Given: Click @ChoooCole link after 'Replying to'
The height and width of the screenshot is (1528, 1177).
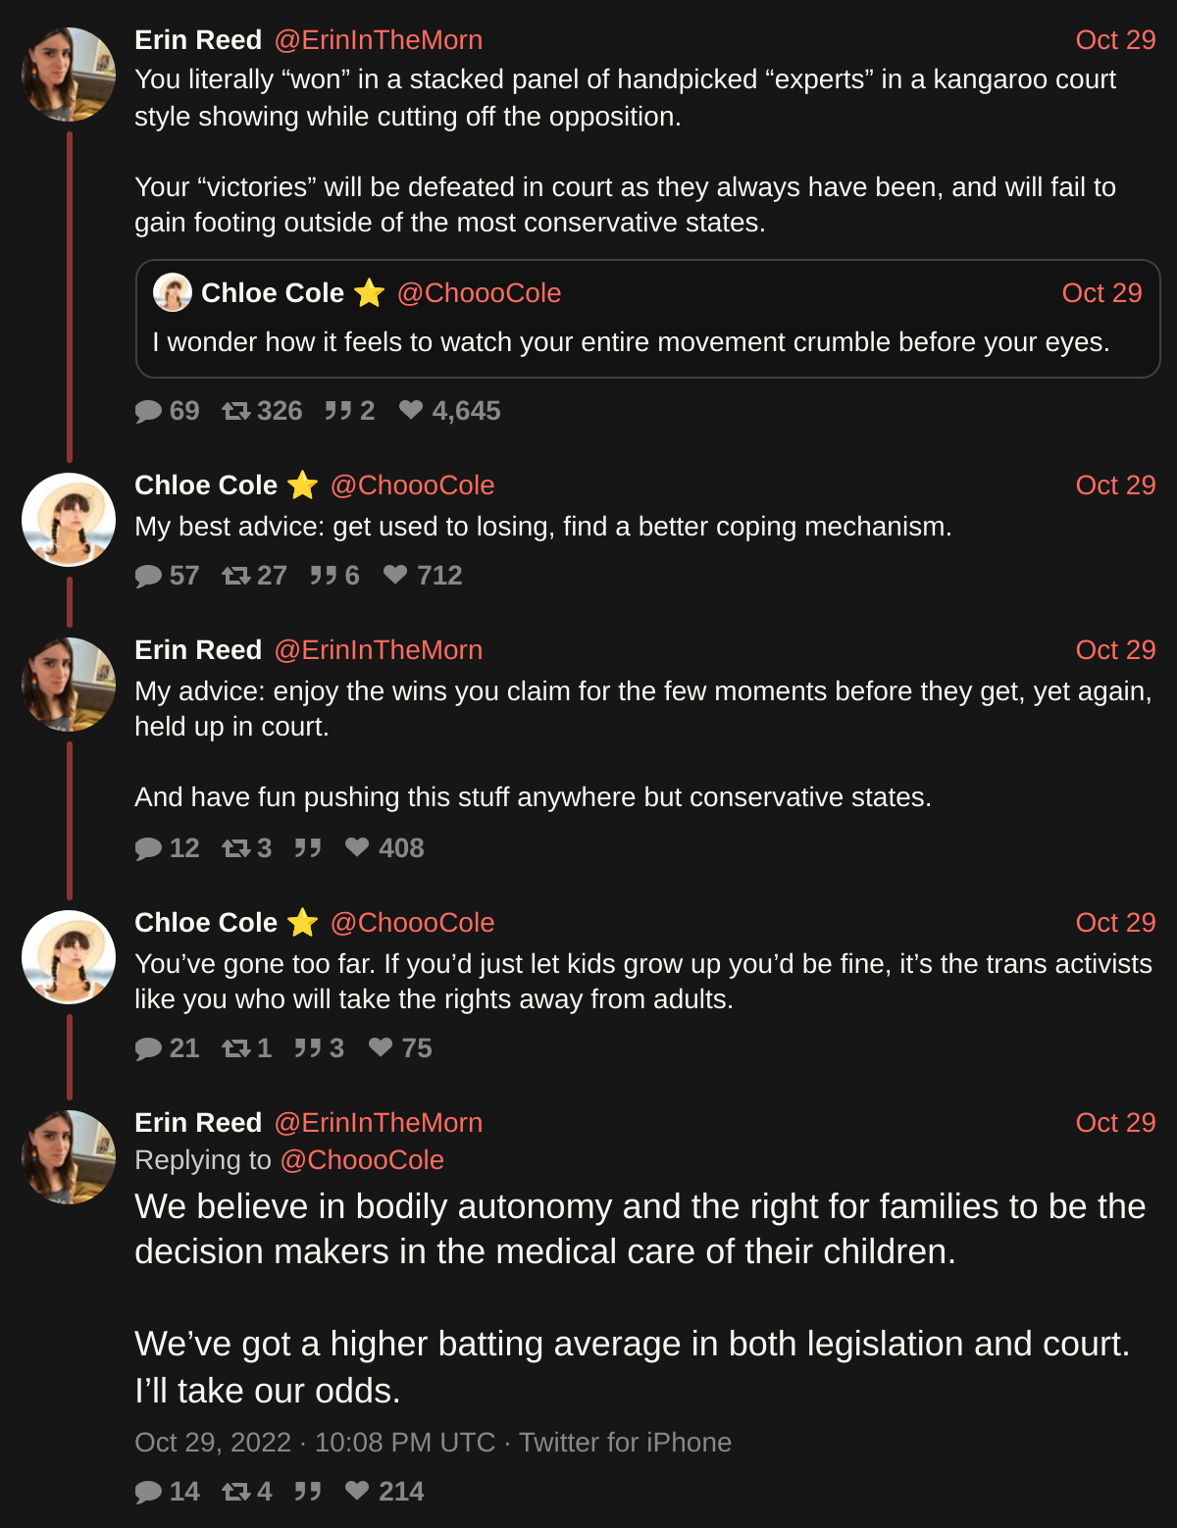Looking at the screenshot, I should 362,1160.
